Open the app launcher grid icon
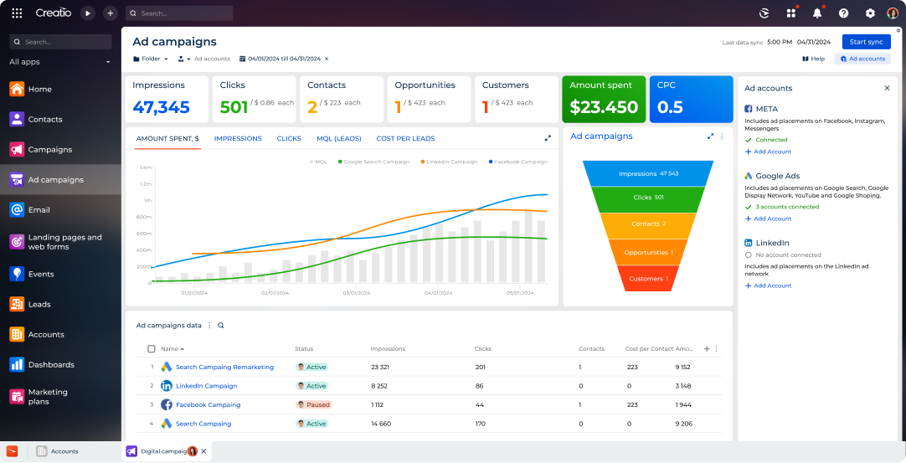Viewport: 906px width, 463px height. pyautogui.click(x=17, y=13)
